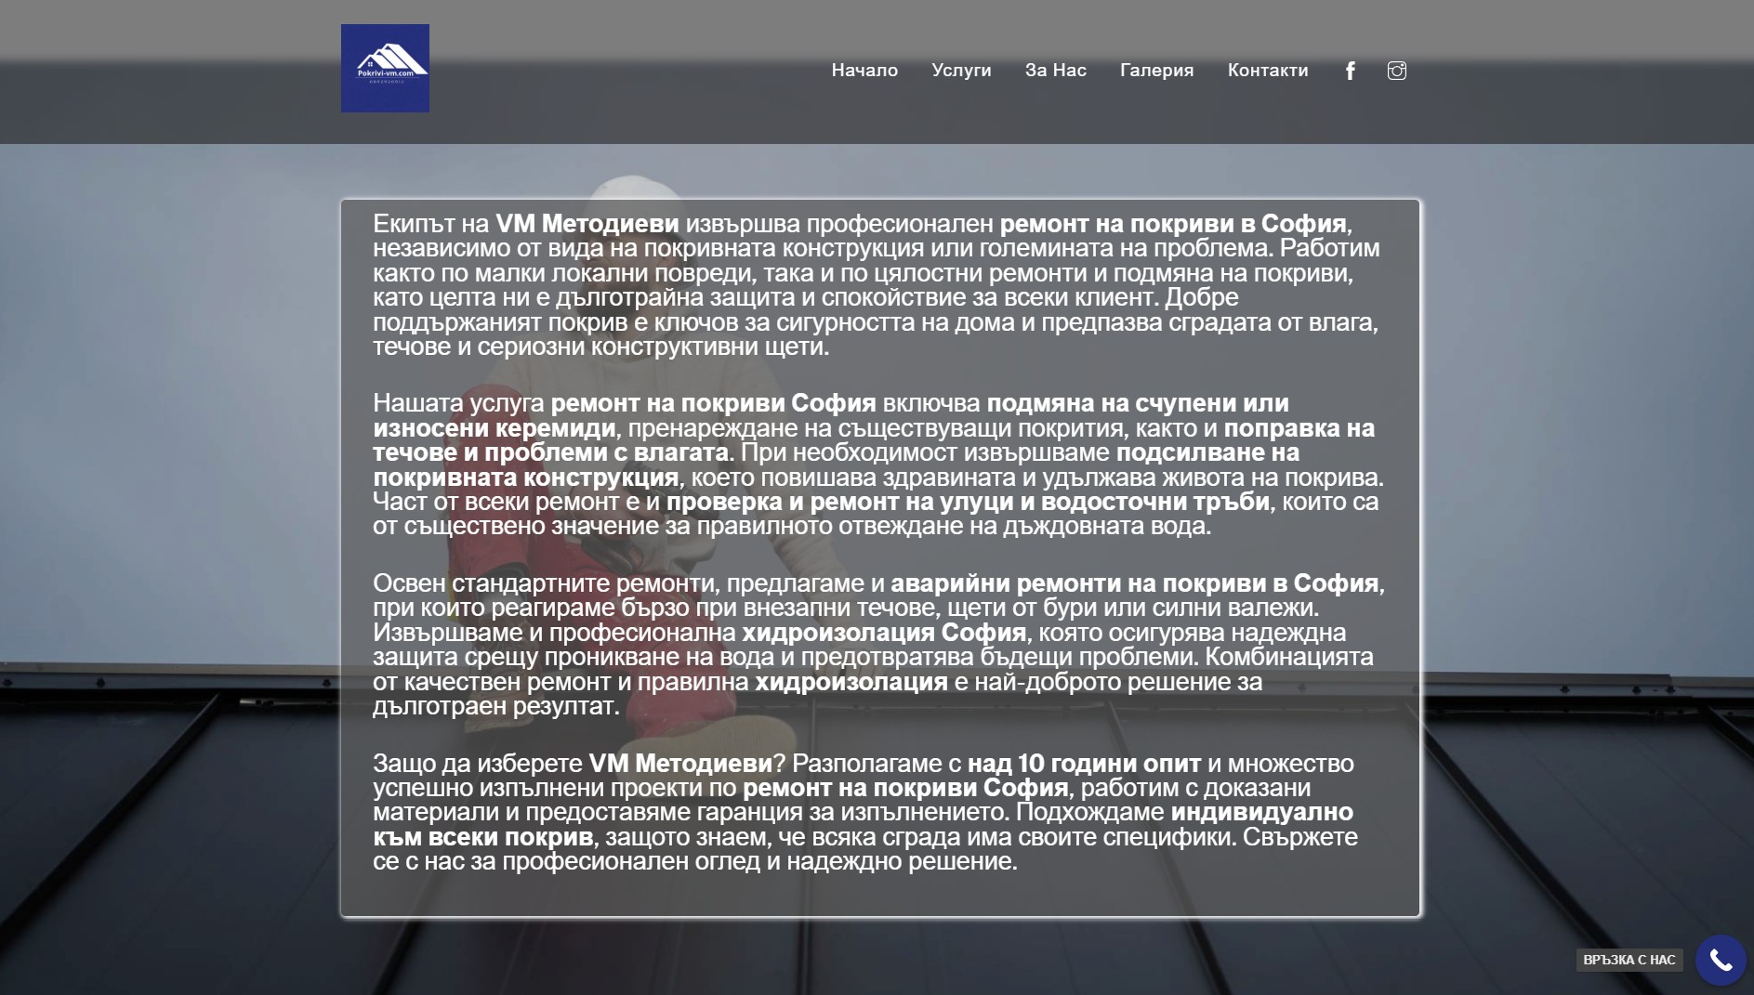Viewport: 1754px width, 995px height.
Task: Go to the Начало menu item
Action: click(864, 71)
